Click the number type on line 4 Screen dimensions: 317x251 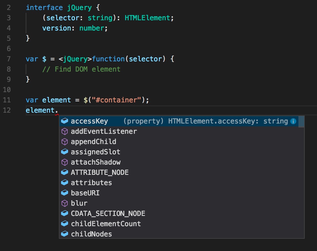(x=91, y=28)
